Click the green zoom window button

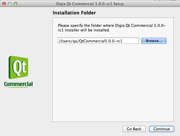[x=16, y=4]
